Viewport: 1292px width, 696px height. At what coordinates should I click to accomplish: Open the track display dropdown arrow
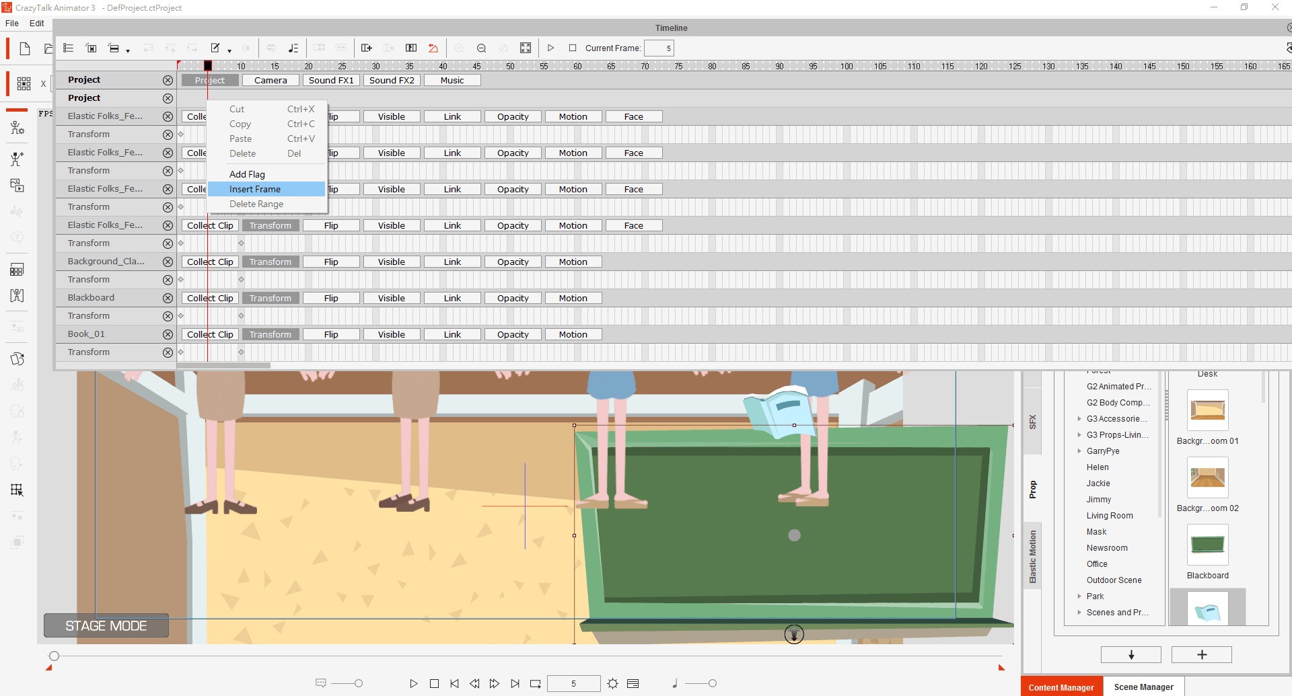(127, 50)
